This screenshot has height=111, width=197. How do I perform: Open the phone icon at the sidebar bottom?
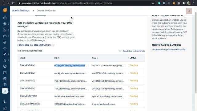coord(5,102)
